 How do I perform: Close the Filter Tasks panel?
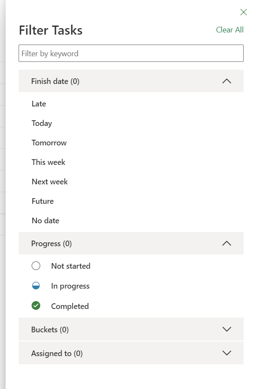click(243, 12)
